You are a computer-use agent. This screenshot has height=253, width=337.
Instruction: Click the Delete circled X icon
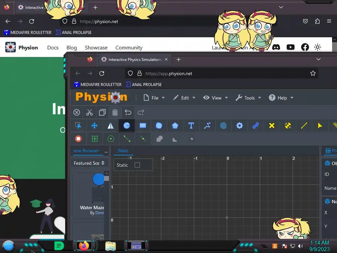pos(76,112)
